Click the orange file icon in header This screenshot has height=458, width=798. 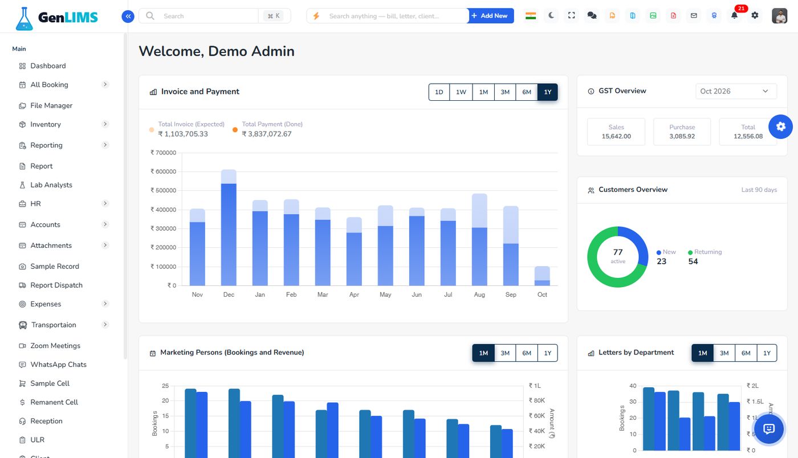612,16
